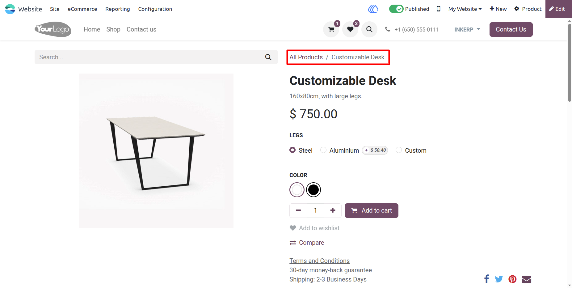The image size is (572, 288).
Task: Open the INKERP user dropdown
Action: (x=467, y=29)
